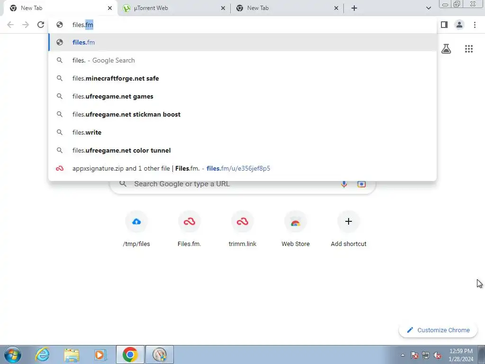Open a new tab with plus button

(354, 8)
